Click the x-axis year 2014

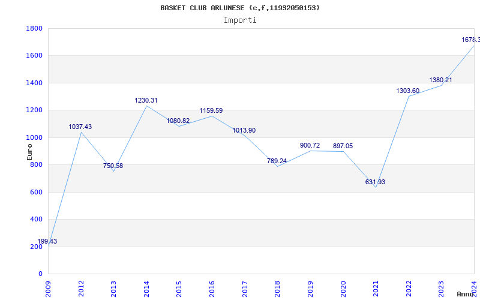pos(146,289)
